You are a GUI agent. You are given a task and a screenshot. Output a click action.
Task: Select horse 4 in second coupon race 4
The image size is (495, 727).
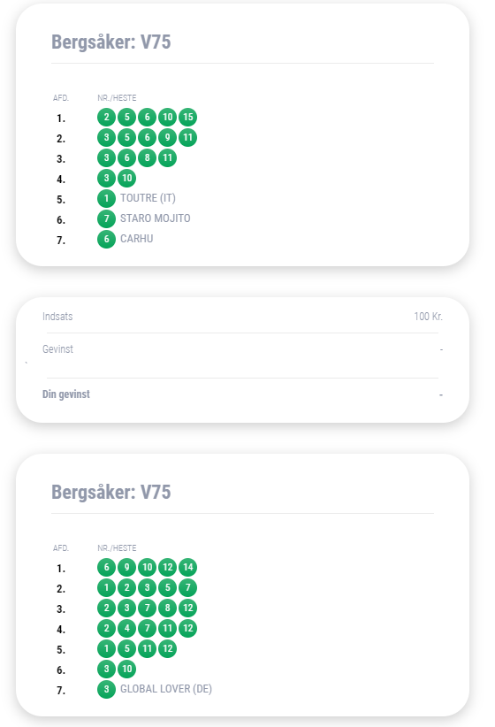click(126, 628)
